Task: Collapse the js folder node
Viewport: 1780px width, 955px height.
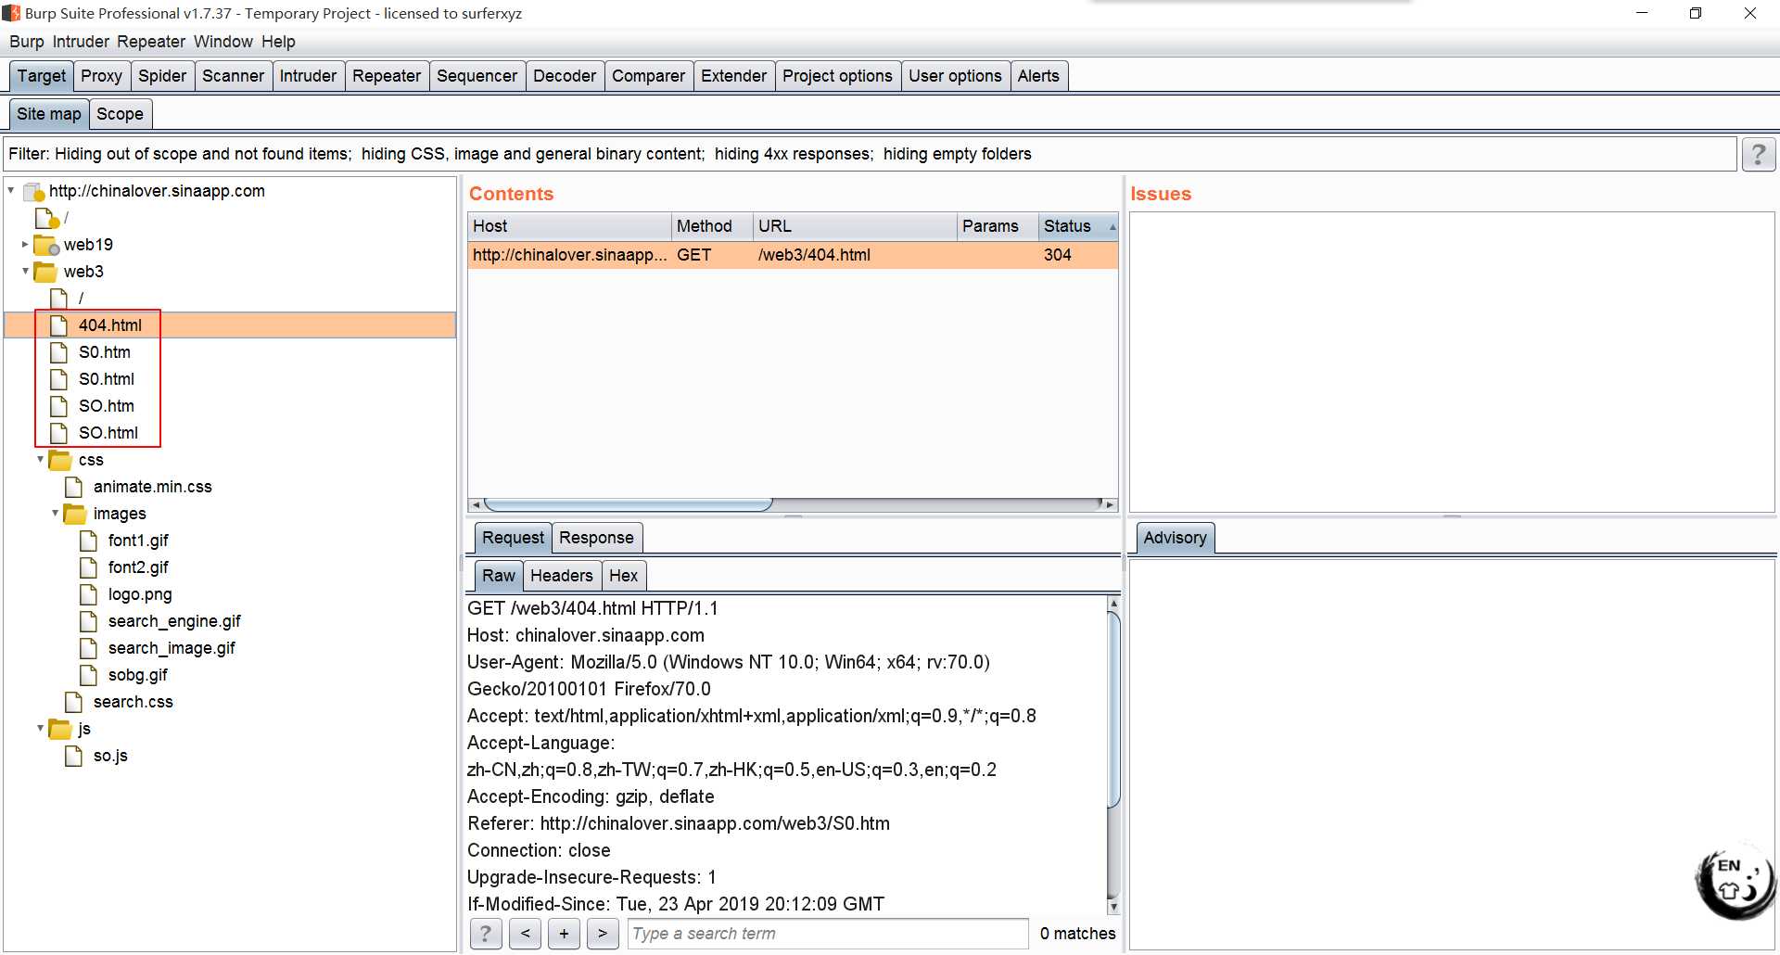Action: tap(40, 729)
